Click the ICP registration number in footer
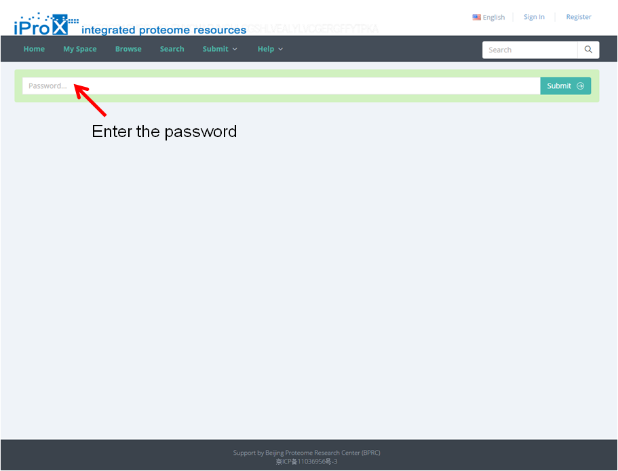 click(306, 461)
